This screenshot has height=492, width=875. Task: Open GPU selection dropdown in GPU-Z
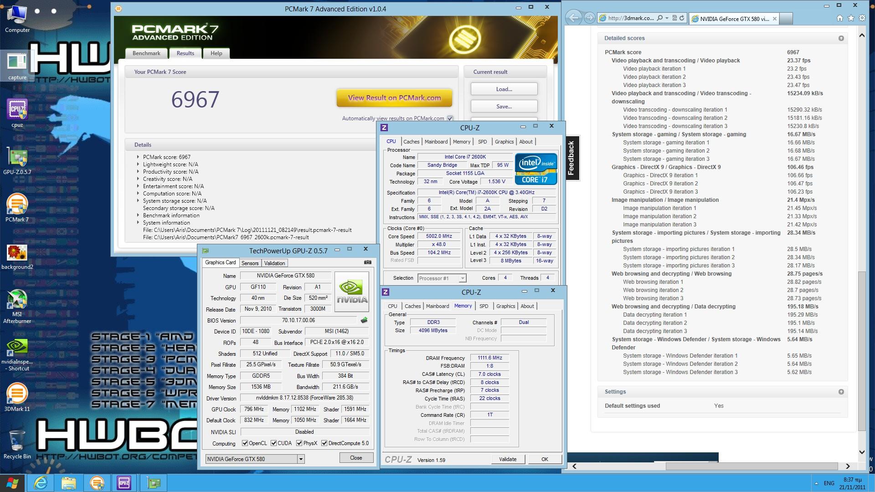coord(301,459)
